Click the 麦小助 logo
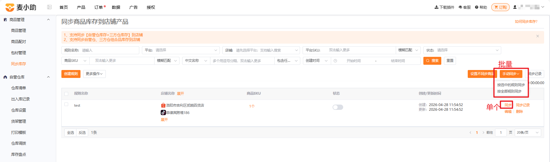 [21, 7]
